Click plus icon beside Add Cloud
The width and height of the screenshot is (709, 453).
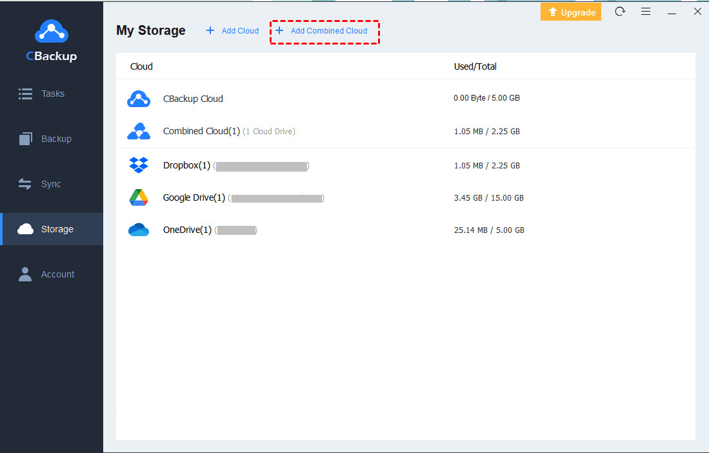(210, 30)
